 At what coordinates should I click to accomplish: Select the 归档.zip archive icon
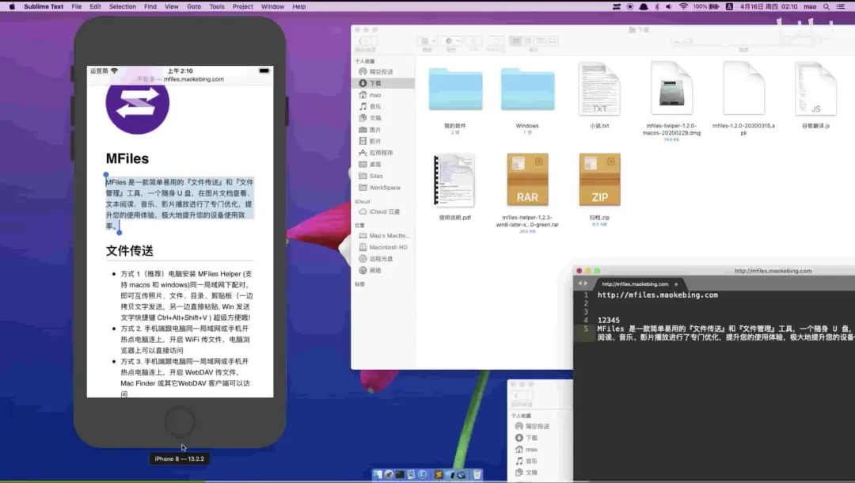coord(599,180)
